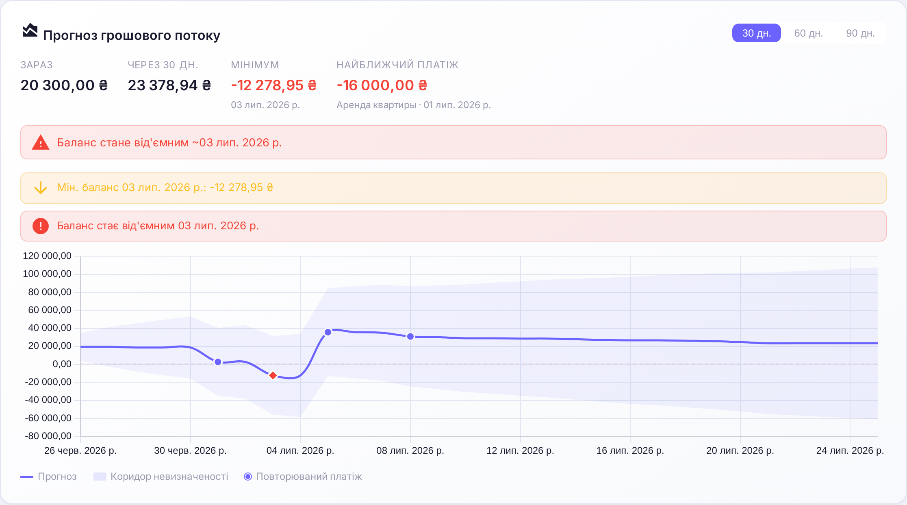The height and width of the screenshot is (505, 907).
Task: Select the 30 дн. period tab
Action: click(x=756, y=33)
